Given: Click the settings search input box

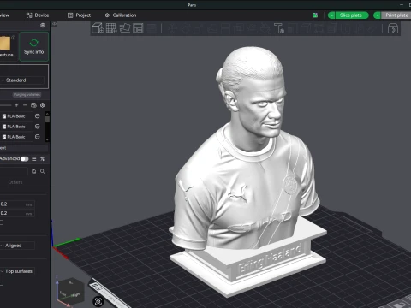Looking at the screenshot, I should coord(14,171).
